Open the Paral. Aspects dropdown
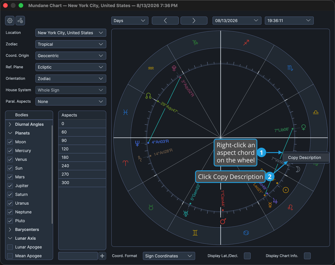 point(71,101)
